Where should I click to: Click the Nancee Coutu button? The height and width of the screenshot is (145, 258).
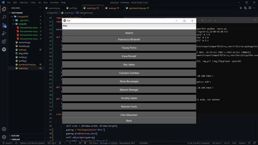click(129, 107)
